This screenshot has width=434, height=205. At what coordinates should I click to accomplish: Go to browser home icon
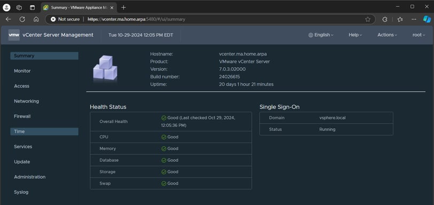click(x=36, y=19)
